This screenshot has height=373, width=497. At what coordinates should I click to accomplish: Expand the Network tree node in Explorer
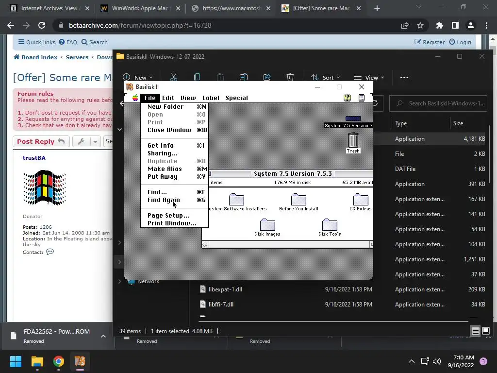click(119, 281)
